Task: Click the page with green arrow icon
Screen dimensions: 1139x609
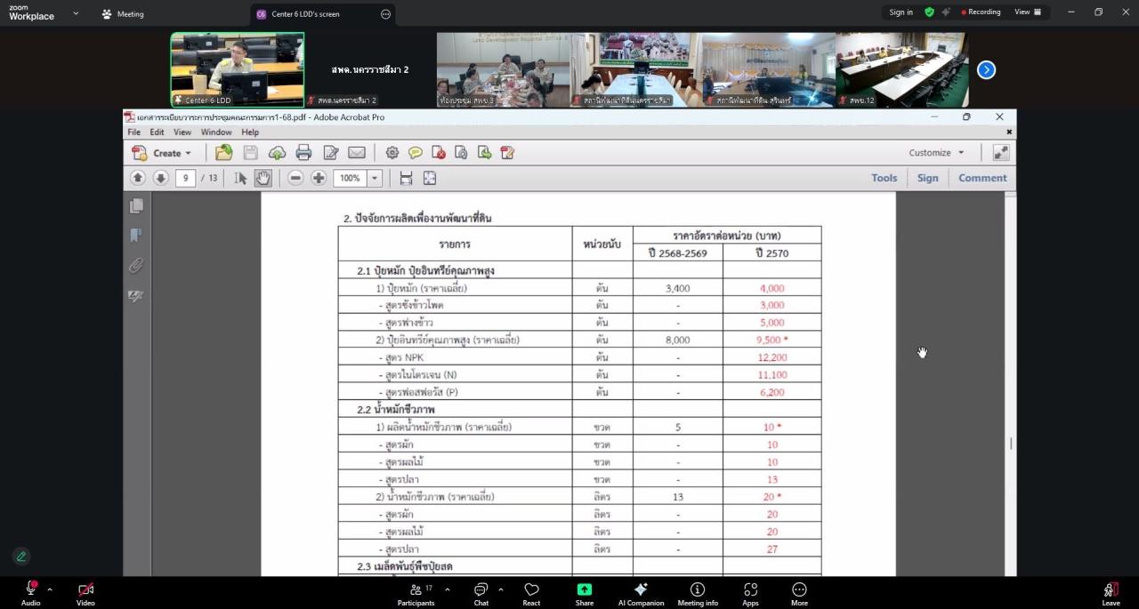Action: click(484, 153)
